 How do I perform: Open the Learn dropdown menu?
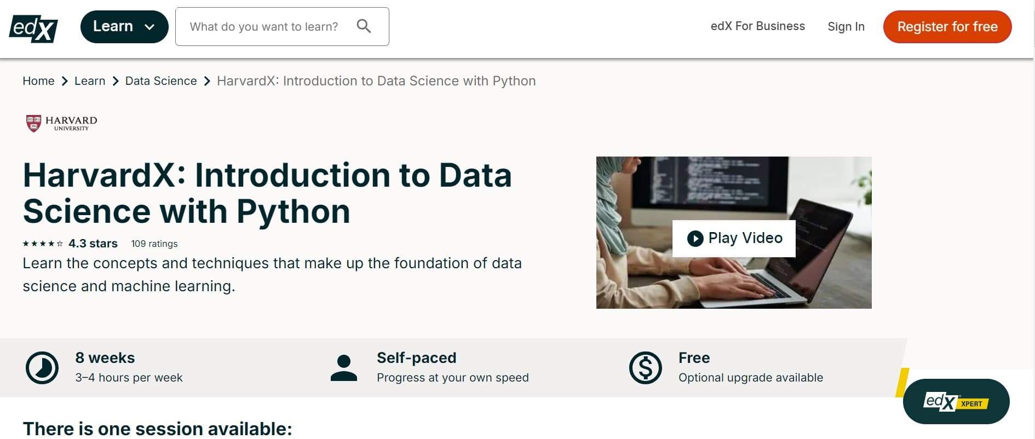pos(124,26)
